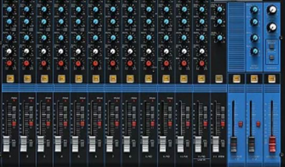Click the white knob on channel 7

click(x=112, y=52)
